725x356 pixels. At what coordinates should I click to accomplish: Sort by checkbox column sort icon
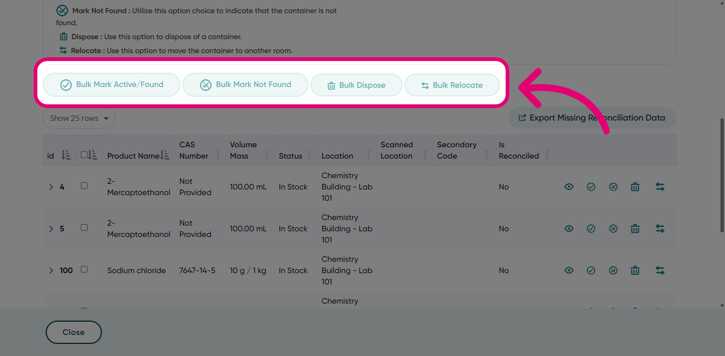tap(93, 155)
